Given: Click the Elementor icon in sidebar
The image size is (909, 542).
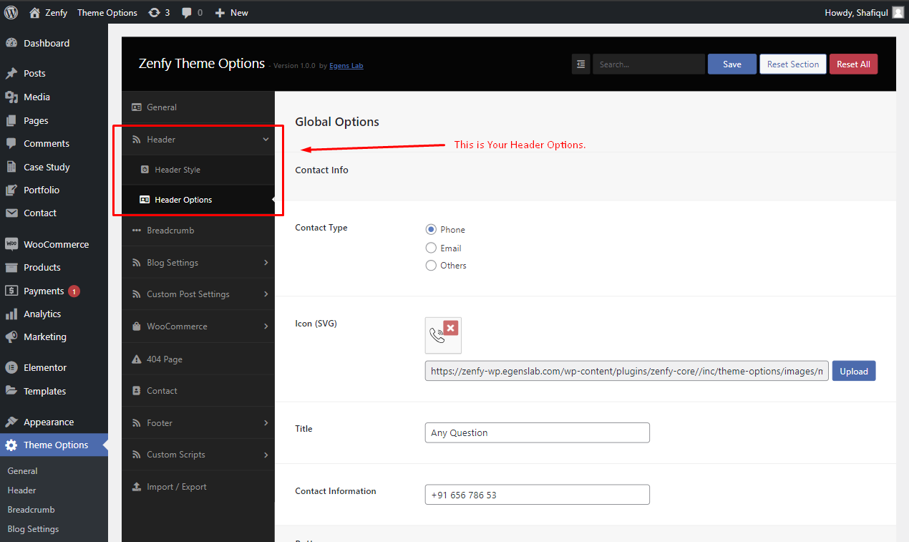Looking at the screenshot, I should (x=11, y=367).
